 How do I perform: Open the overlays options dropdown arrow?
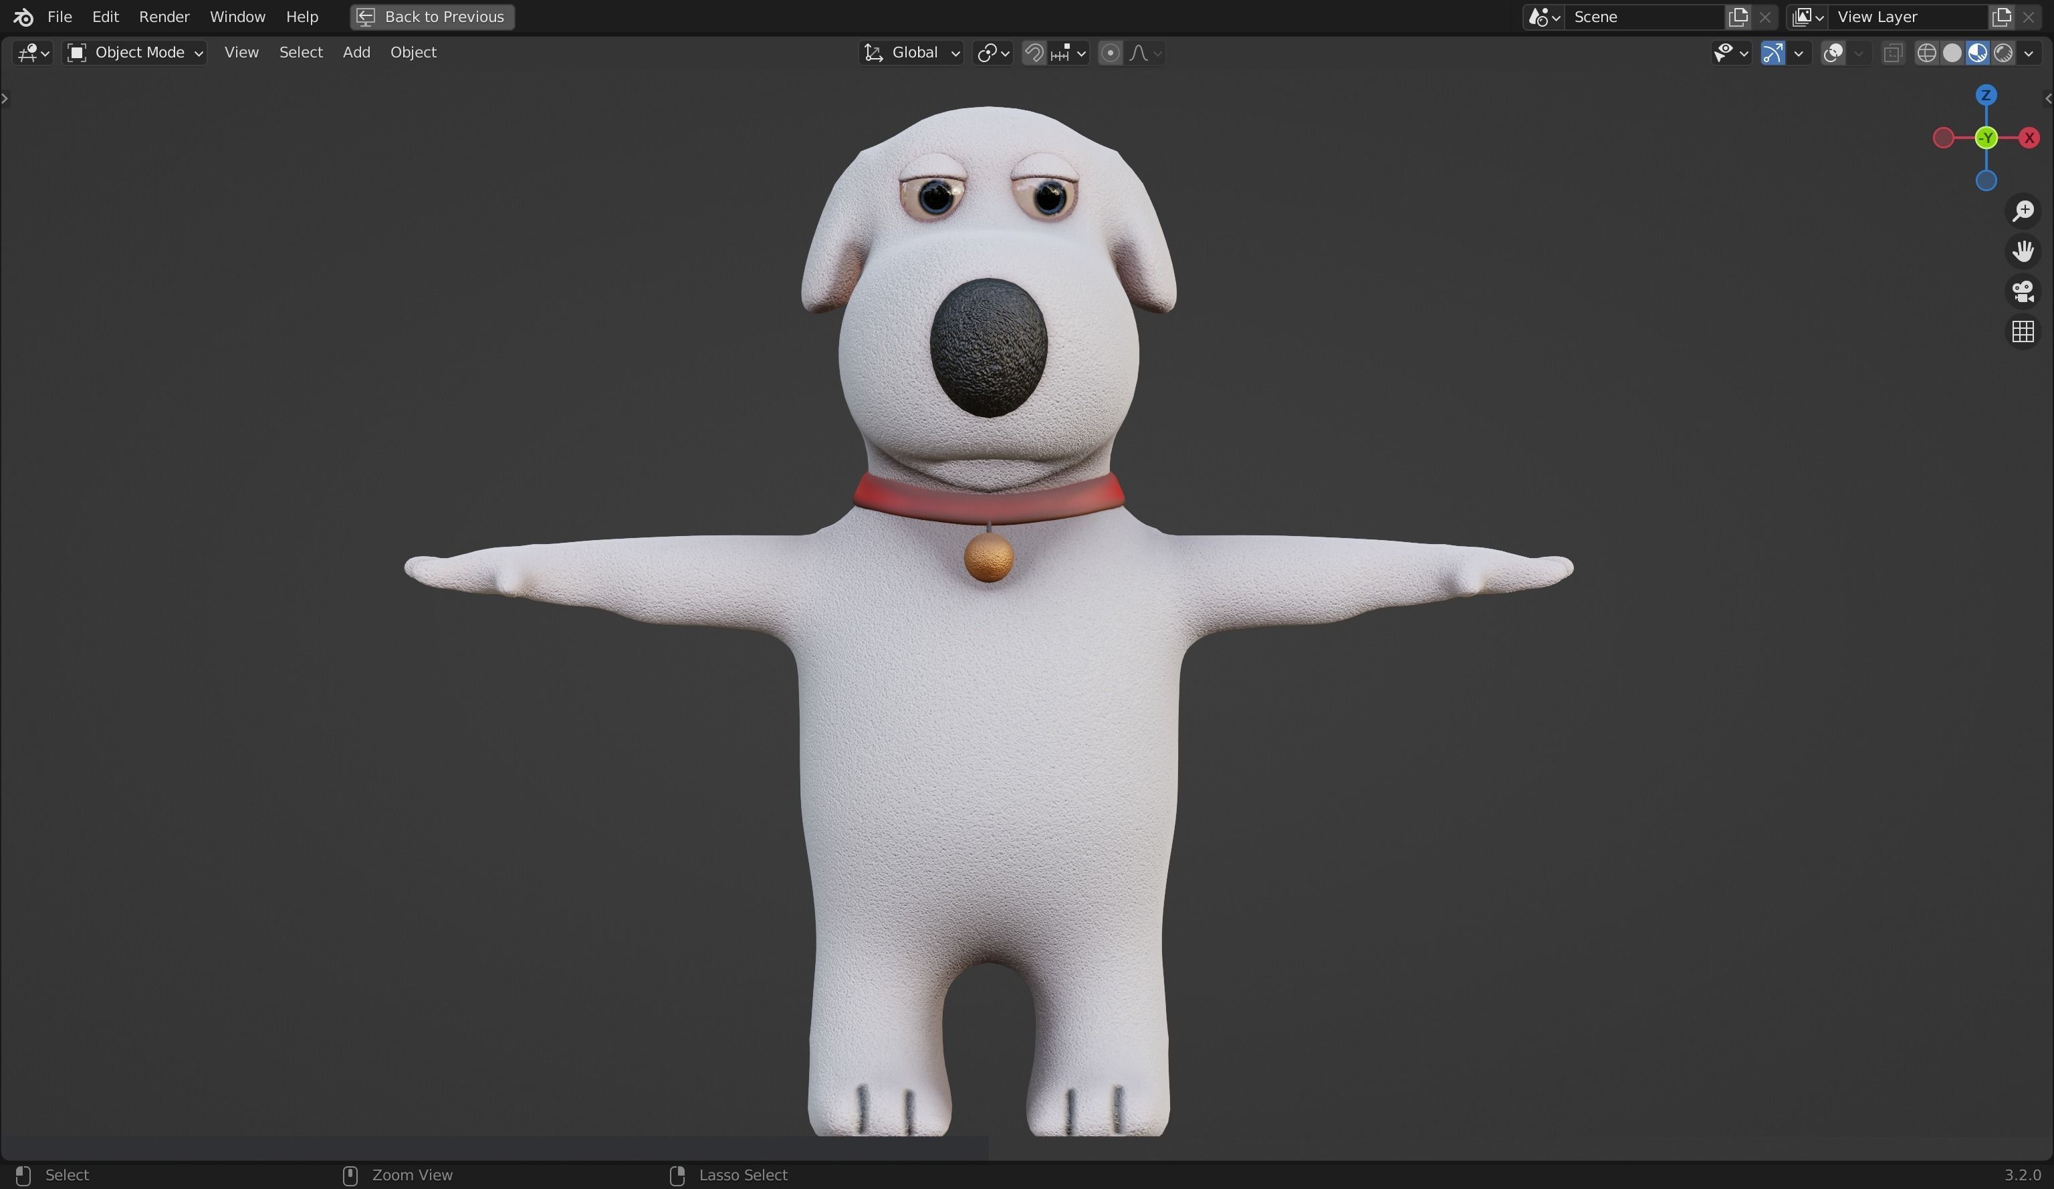click(1859, 53)
